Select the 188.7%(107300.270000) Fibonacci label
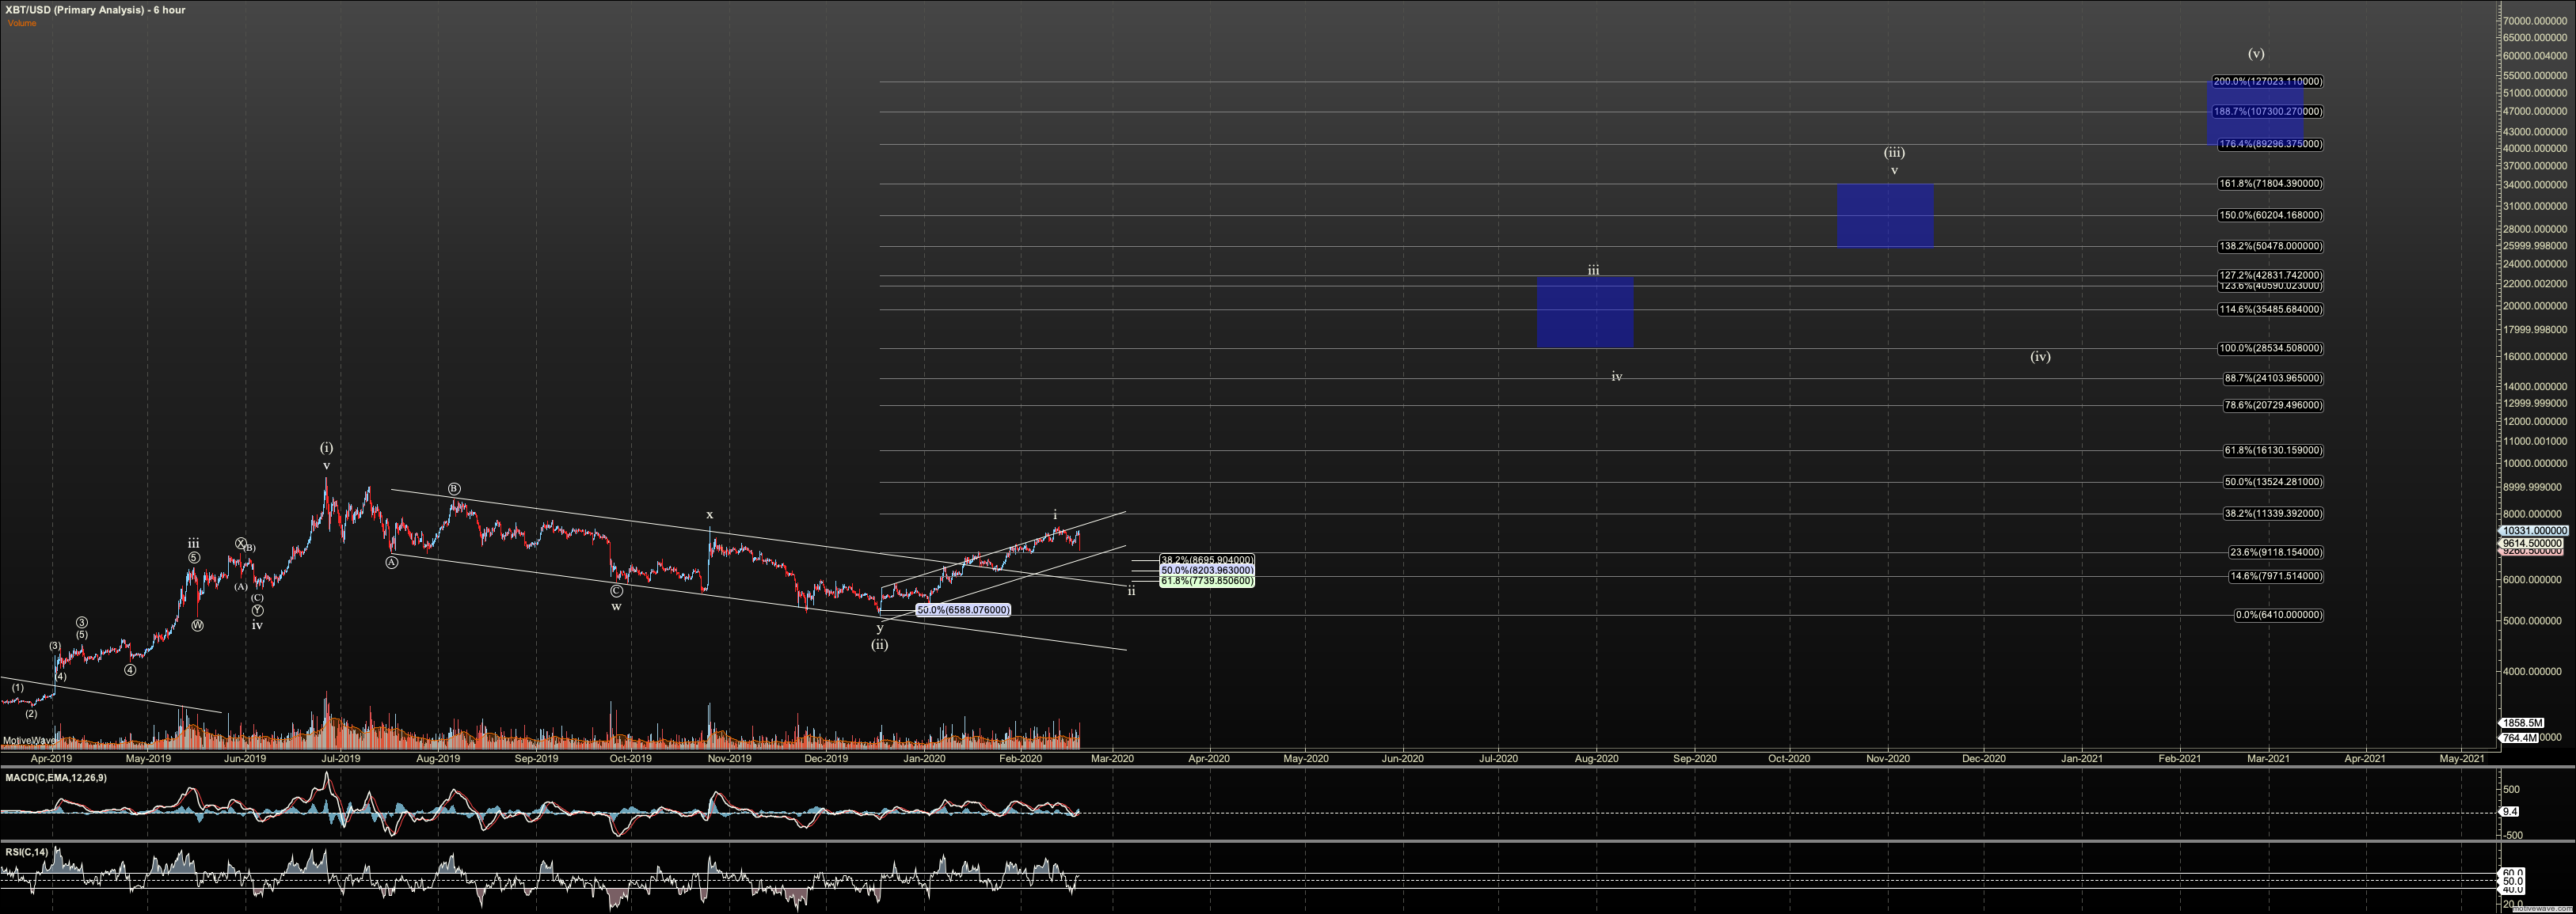This screenshot has height=914, width=2576. click(x=2268, y=112)
